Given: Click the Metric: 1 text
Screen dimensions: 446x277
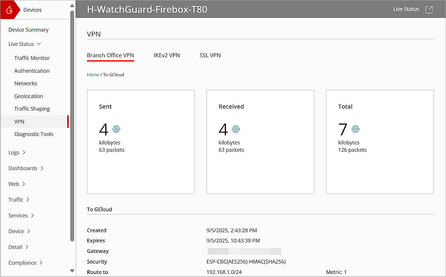Looking at the screenshot, I should click(x=336, y=272).
